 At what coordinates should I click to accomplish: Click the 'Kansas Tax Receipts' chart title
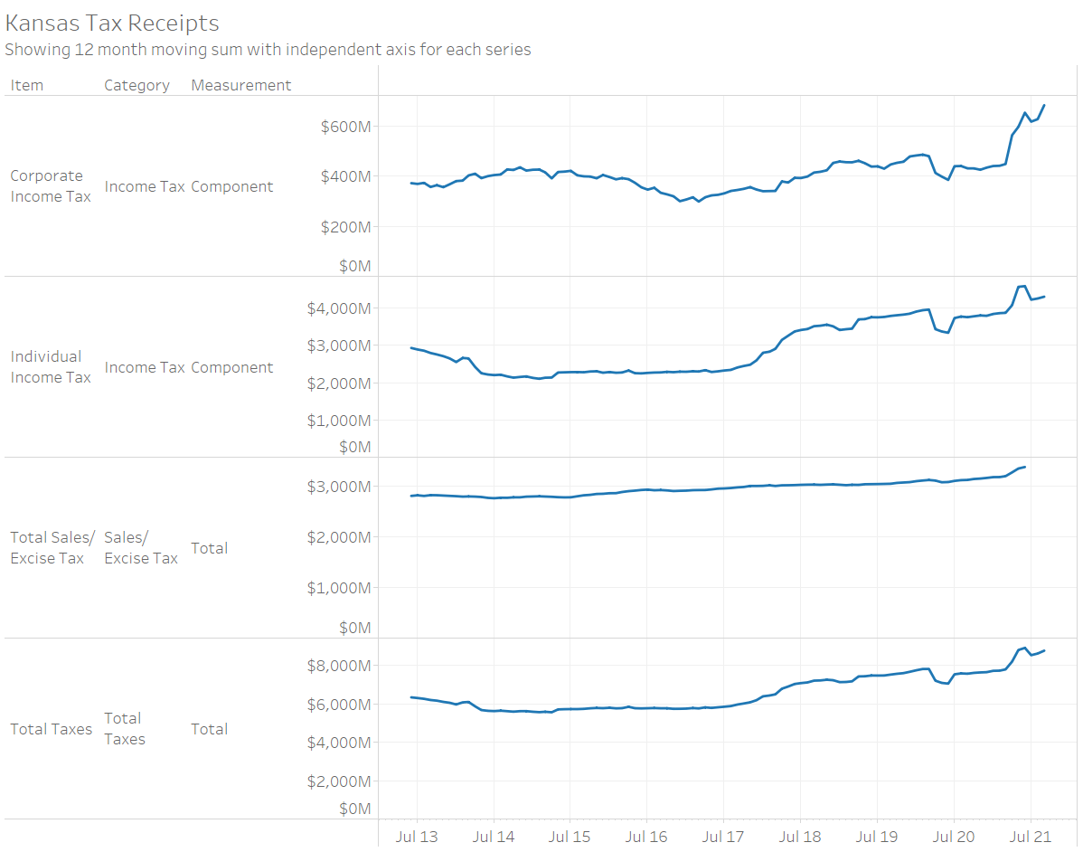[x=110, y=23]
